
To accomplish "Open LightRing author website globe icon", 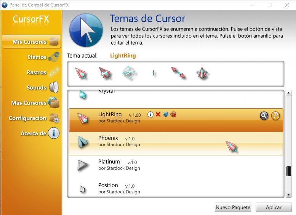I will tap(166, 114).
